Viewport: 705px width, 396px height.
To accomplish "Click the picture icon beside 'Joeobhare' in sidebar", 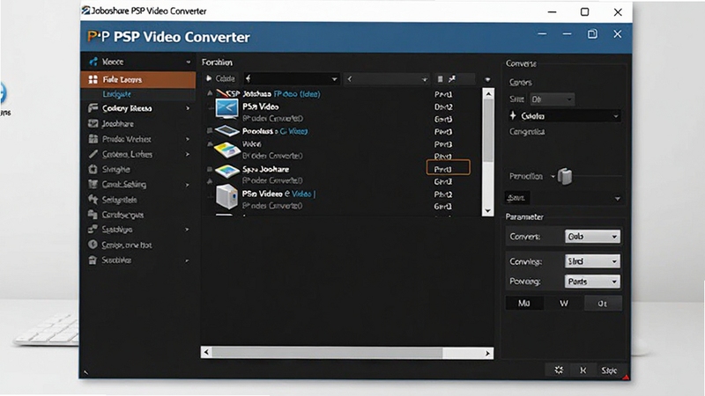I will tap(93, 123).
